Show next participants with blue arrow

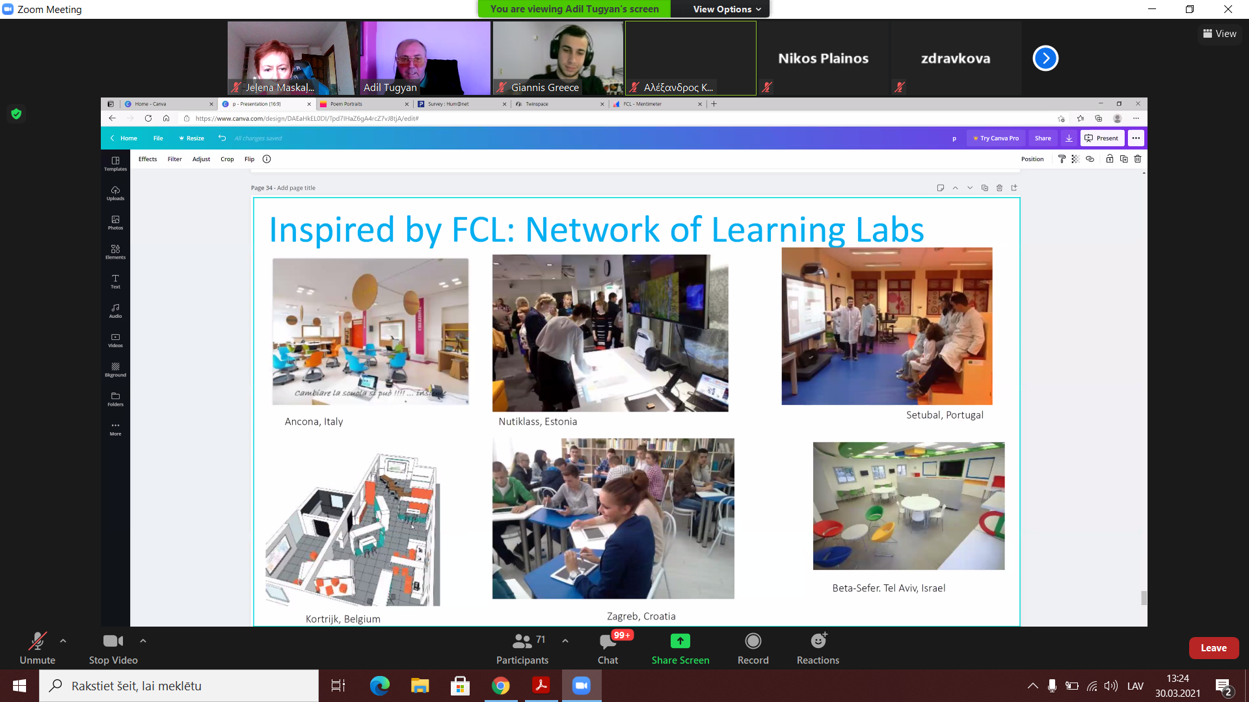(1045, 58)
